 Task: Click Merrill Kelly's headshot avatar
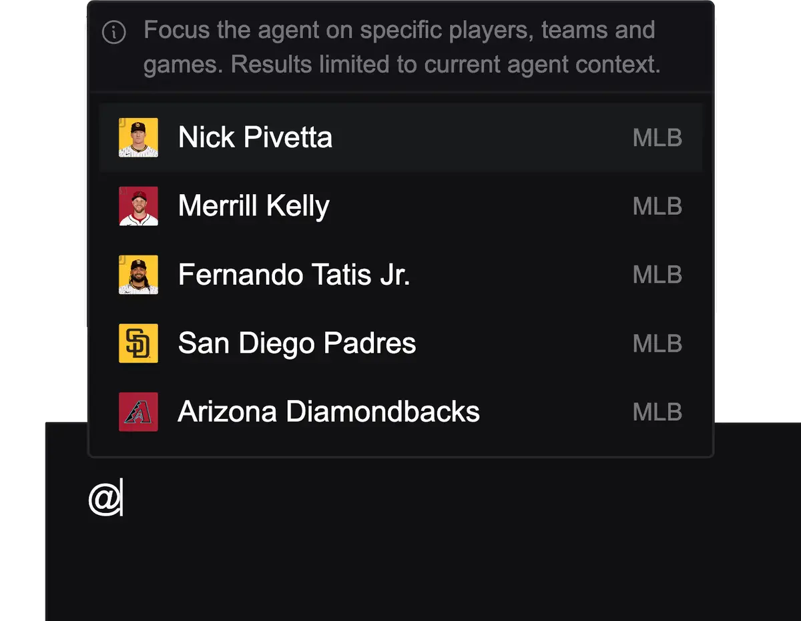click(138, 206)
